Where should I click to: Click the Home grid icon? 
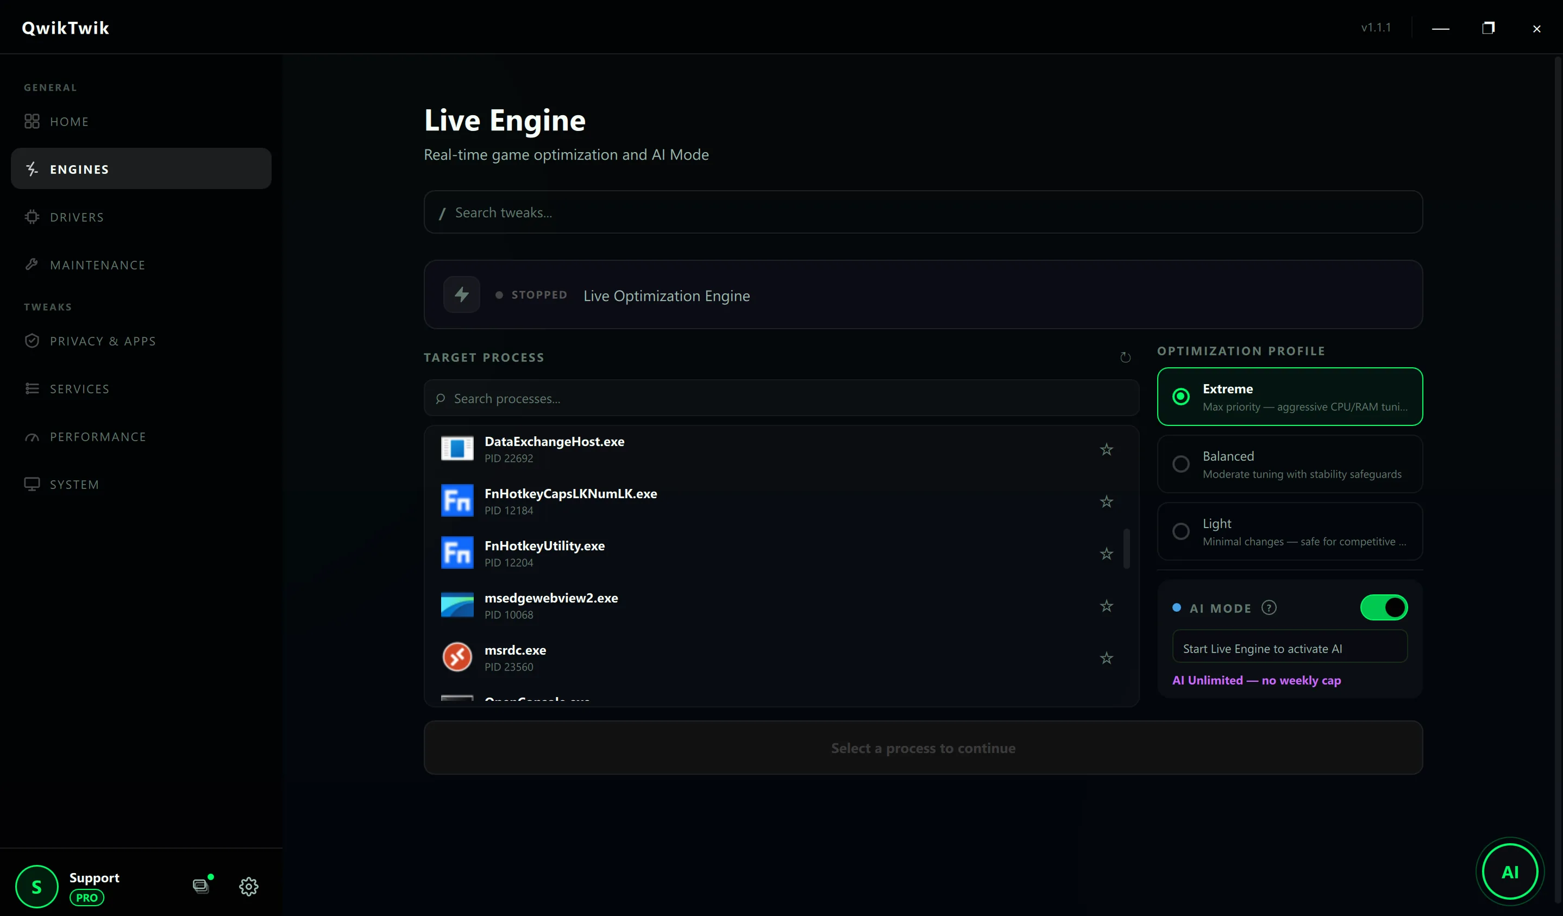tap(32, 122)
